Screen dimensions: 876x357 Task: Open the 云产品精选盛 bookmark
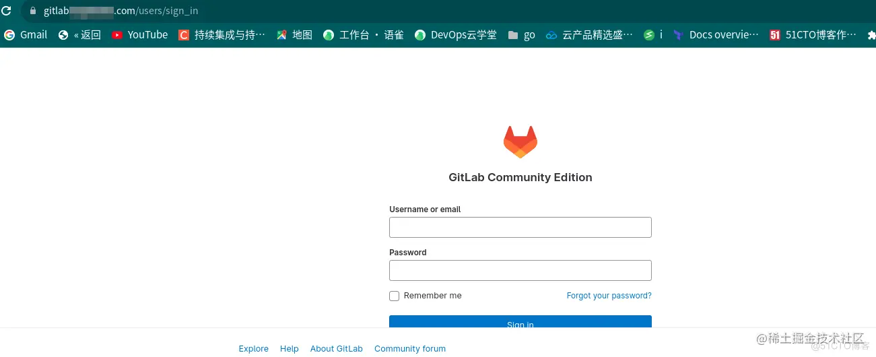coord(590,35)
